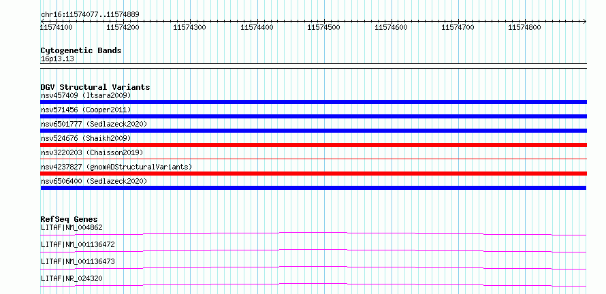Screen dimensions: 606x294
Task: Open gene LITAF|NR_024320 label
Action: coord(71,278)
